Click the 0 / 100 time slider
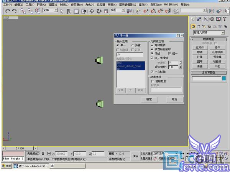Viewport: 230px width, 172px height. (x=20, y=148)
